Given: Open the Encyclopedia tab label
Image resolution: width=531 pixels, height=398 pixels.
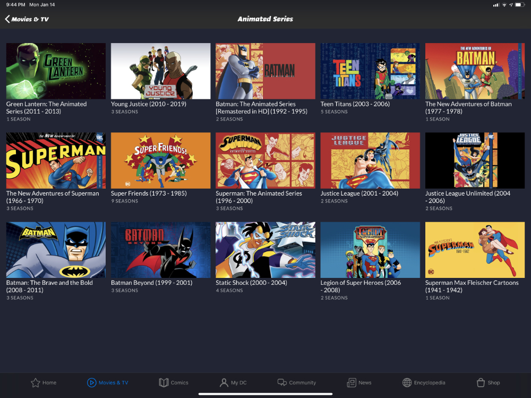Looking at the screenshot, I should (x=430, y=383).
